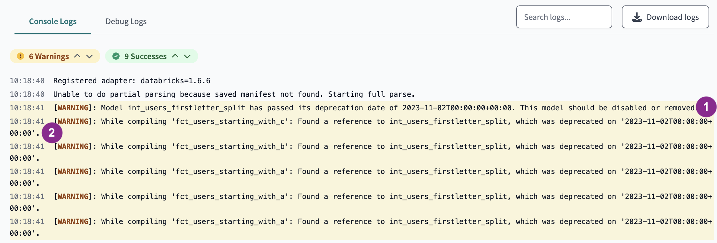Click purple annotation marker number 2

click(52, 133)
